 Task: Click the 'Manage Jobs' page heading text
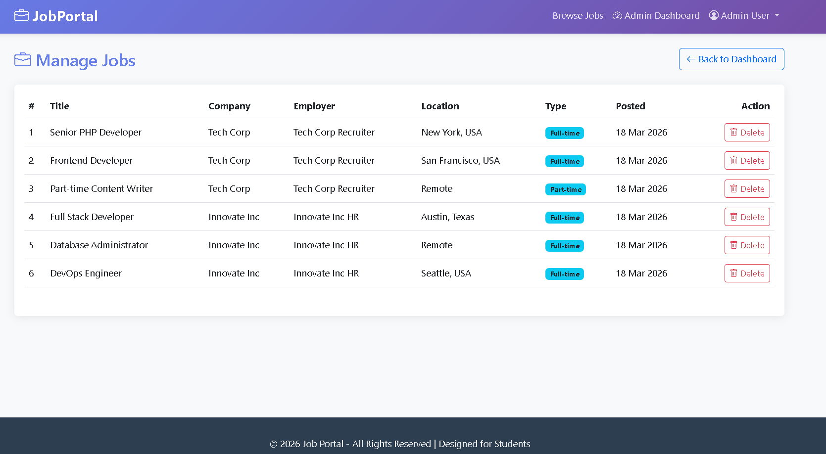point(86,60)
